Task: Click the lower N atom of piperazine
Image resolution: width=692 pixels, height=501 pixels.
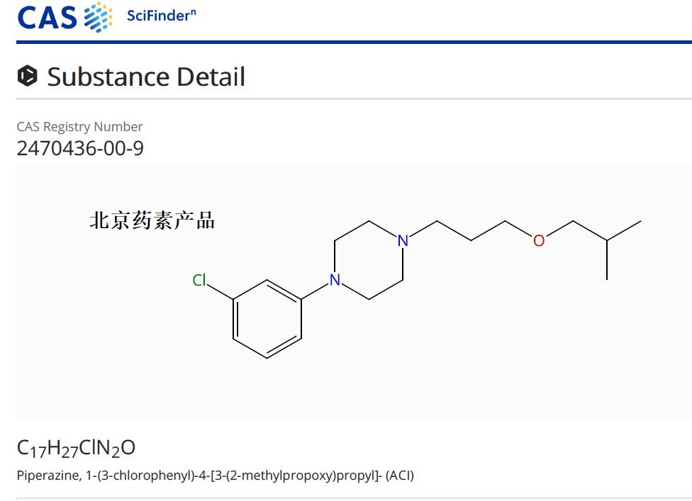Action: click(x=335, y=281)
